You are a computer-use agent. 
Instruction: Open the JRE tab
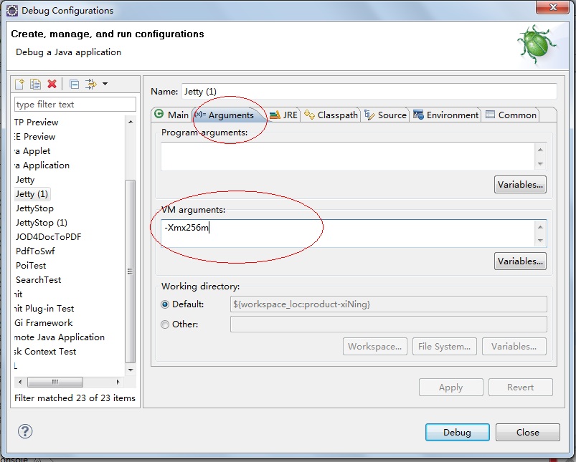coord(283,115)
